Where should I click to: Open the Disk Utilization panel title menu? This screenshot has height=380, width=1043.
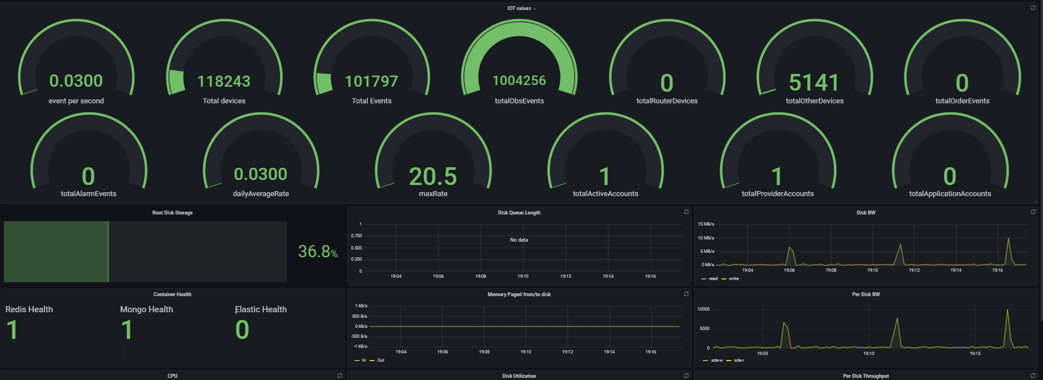point(519,376)
